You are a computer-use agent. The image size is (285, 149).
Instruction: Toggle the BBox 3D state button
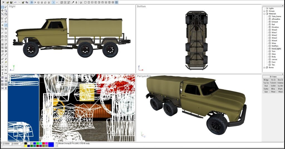(273, 89)
